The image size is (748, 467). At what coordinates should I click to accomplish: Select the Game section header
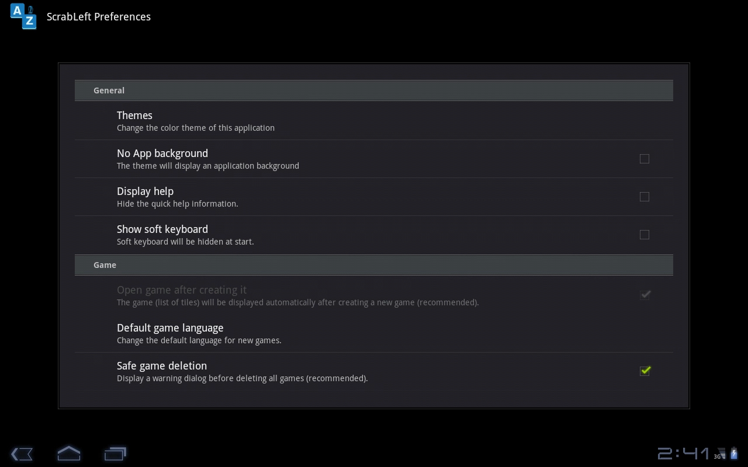(x=374, y=265)
